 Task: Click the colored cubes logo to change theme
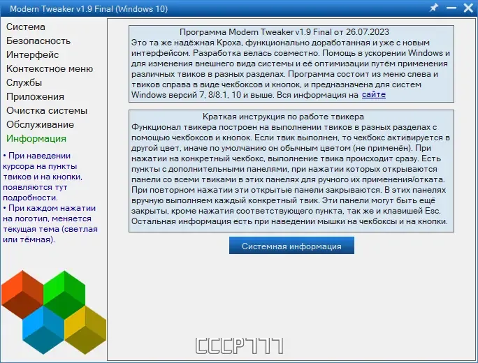(54, 312)
